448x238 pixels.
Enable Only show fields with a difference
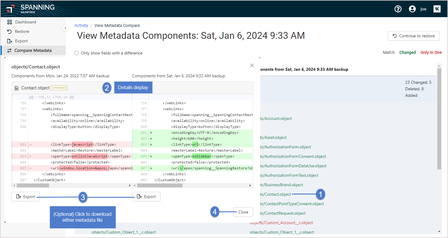[77, 53]
